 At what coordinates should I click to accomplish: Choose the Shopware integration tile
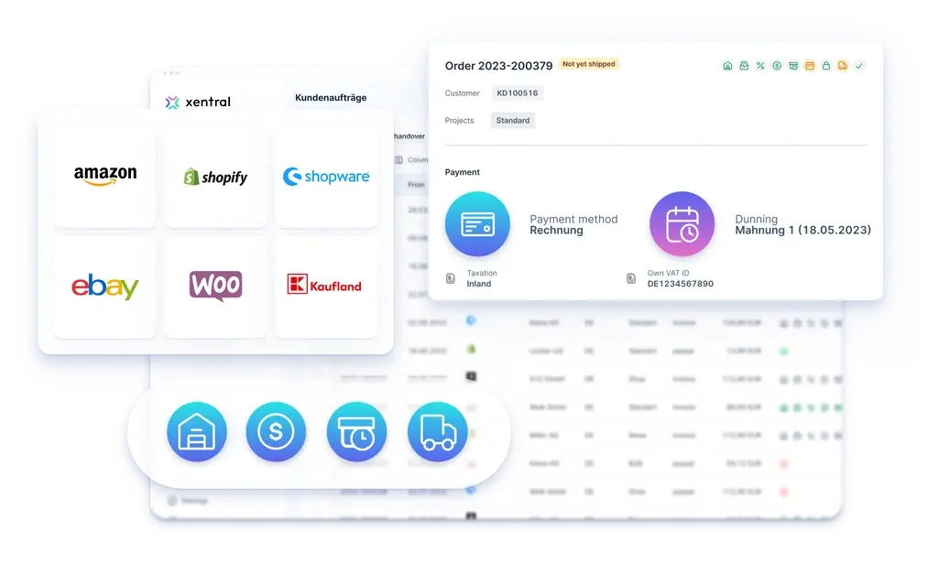coord(326,177)
